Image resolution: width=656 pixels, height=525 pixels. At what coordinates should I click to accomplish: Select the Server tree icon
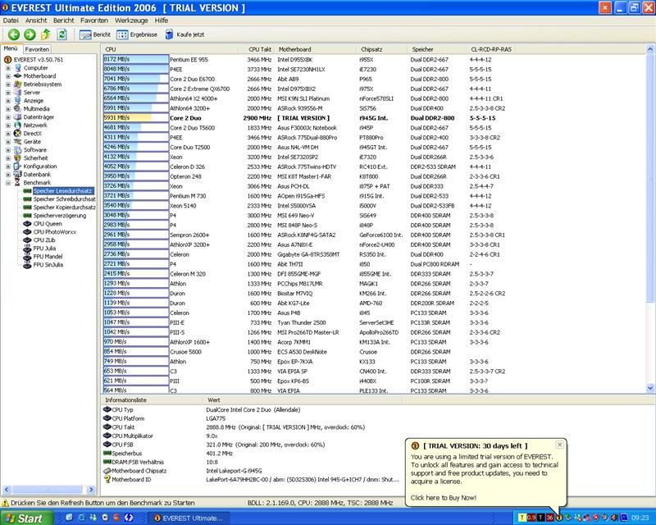pos(17,93)
